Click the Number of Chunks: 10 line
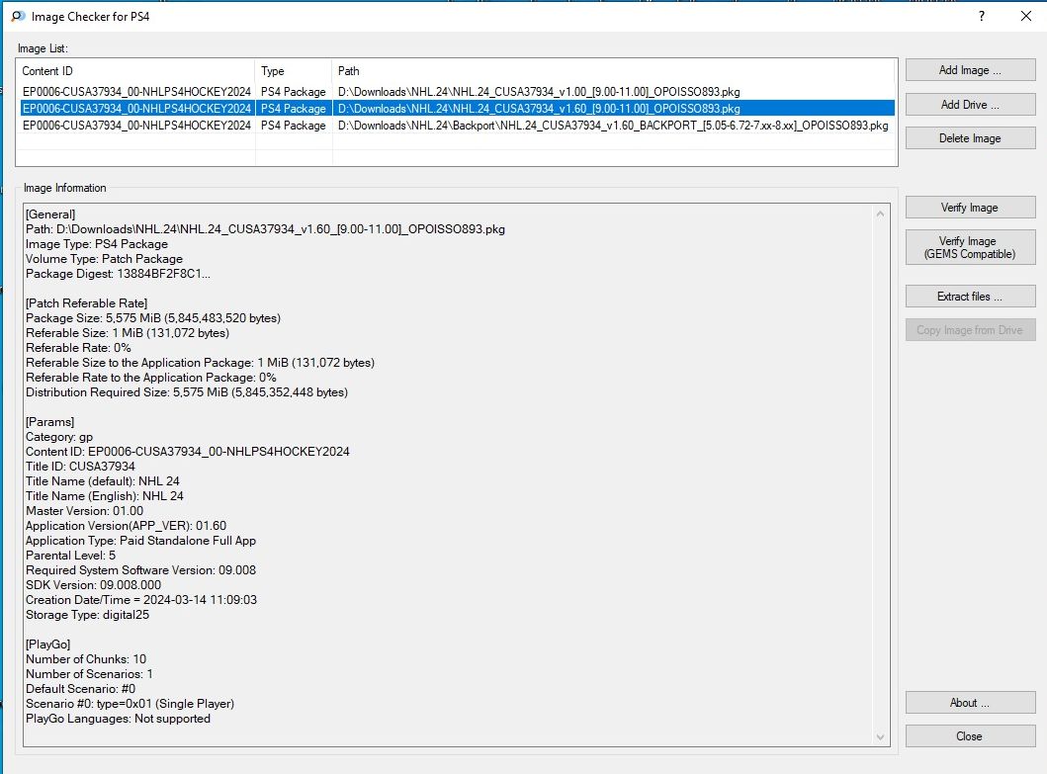The width and height of the screenshot is (1047, 774). click(x=86, y=659)
